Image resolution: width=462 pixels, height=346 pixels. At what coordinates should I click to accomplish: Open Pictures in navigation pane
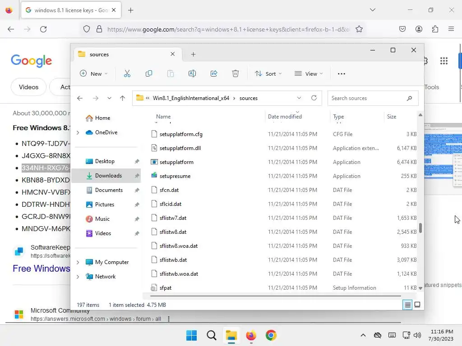point(104,205)
